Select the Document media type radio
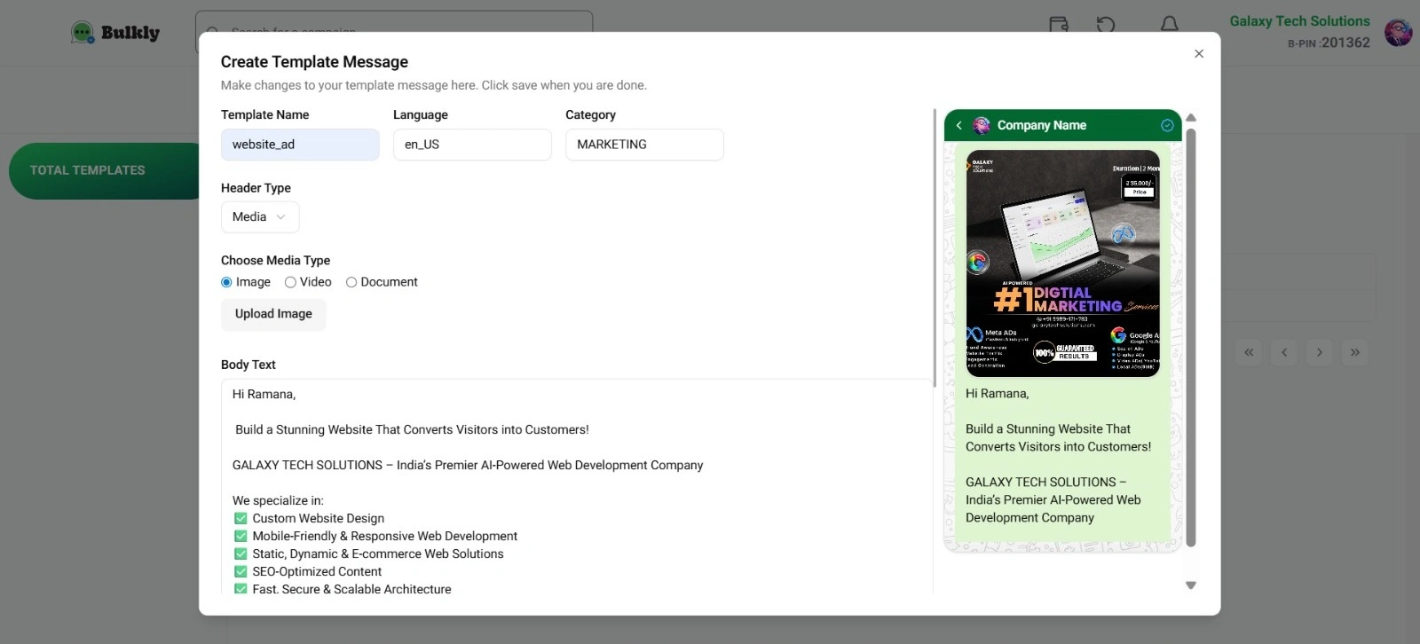This screenshot has width=1420, height=644. (x=351, y=282)
